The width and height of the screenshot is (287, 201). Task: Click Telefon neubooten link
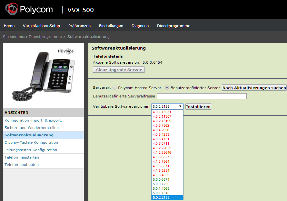pos(44,165)
